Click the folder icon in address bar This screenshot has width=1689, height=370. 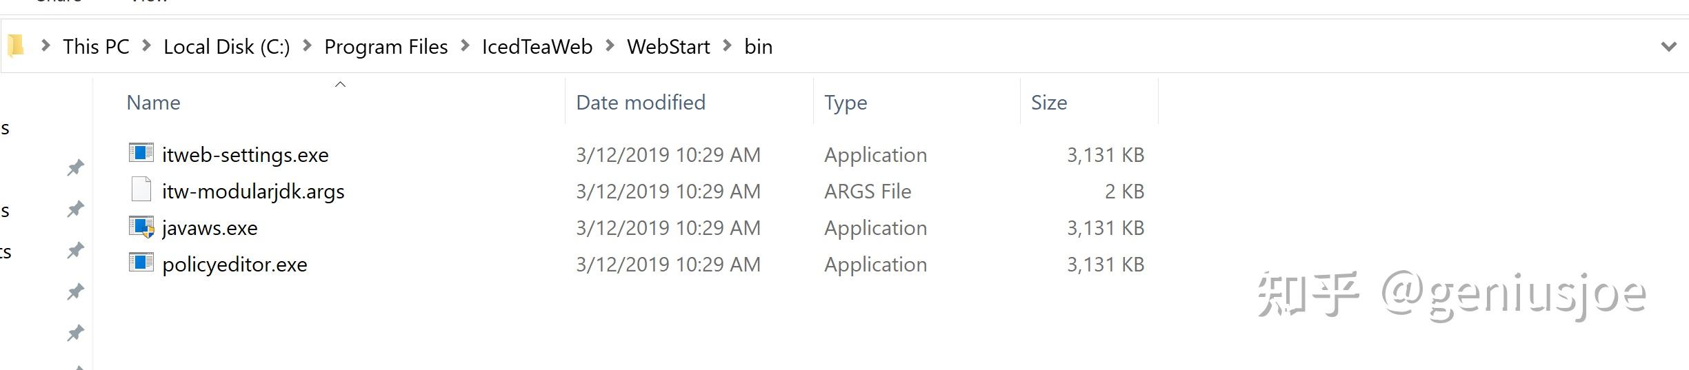tap(15, 46)
